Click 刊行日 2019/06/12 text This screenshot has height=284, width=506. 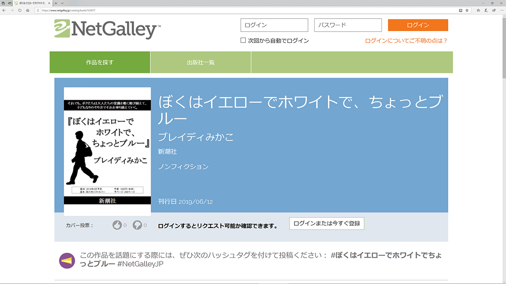pos(185,202)
